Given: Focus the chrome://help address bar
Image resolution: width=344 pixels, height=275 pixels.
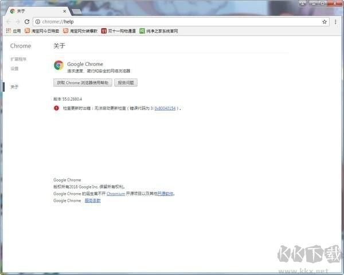Looking at the screenshot, I should click(x=181, y=22).
